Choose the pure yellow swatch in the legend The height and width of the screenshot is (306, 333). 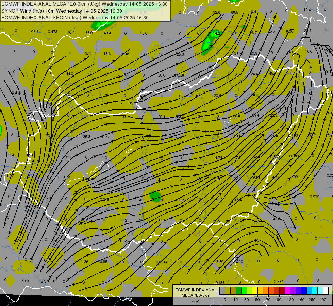(x=255, y=291)
